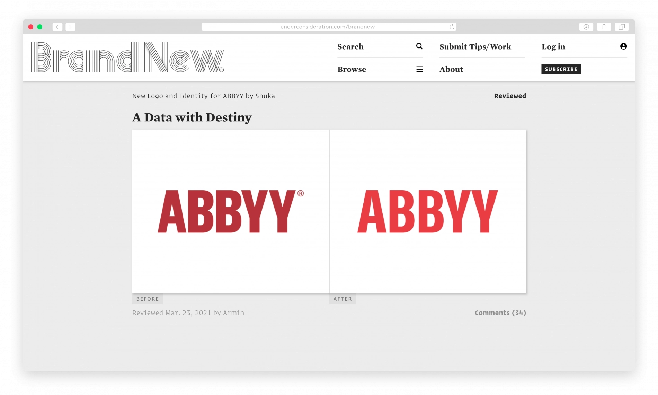Click the Log in link

pos(553,46)
